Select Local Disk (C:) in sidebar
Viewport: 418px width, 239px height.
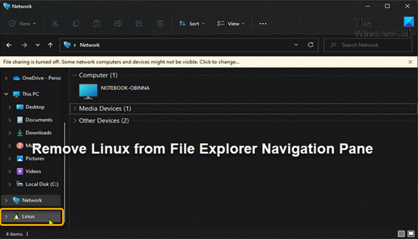[41, 184]
